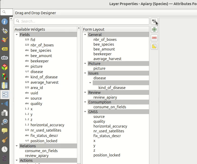This screenshot has width=197, height=164.
Task: Collapse the GNSS group in Form Layout
Action: coord(85,112)
